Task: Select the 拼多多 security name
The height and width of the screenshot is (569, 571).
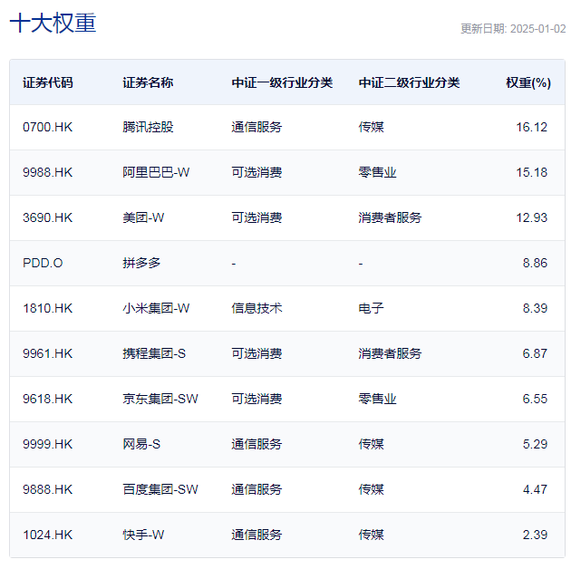Action: click(141, 263)
